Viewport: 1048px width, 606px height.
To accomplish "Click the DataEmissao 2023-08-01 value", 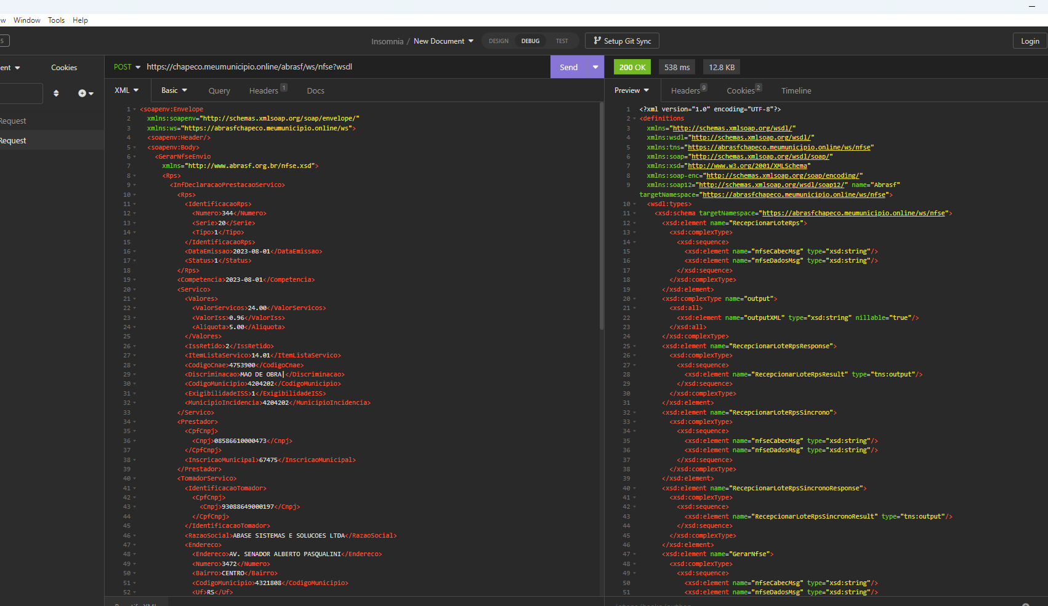I will (251, 252).
